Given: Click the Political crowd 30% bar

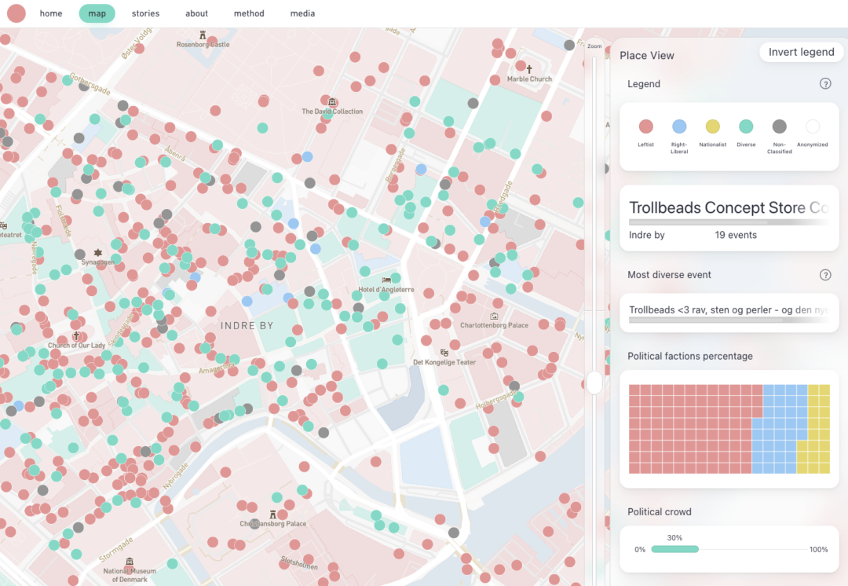Looking at the screenshot, I should click(674, 549).
